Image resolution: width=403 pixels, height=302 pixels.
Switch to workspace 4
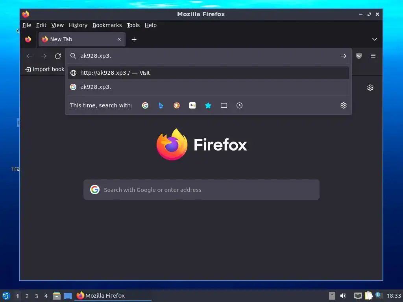[46, 296]
